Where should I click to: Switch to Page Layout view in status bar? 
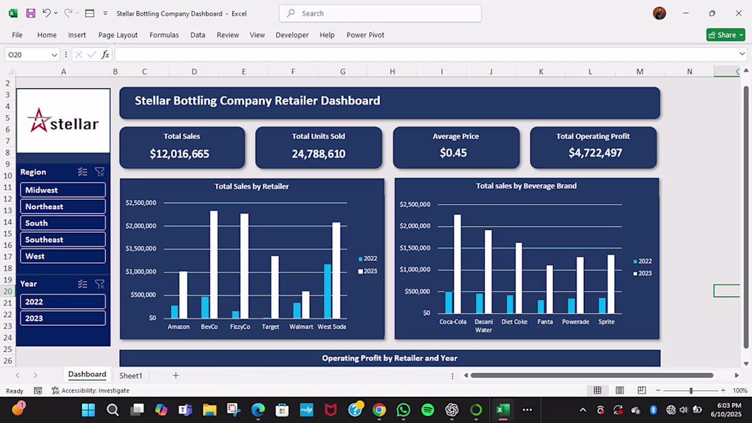click(619, 391)
